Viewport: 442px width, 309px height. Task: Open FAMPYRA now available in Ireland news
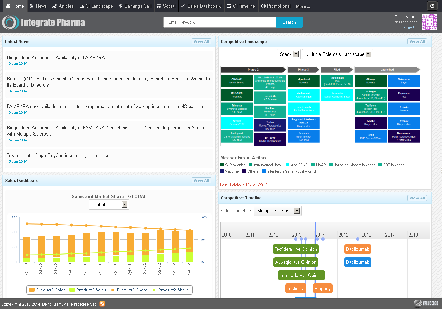pyautogui.click(x=106, y=106)
